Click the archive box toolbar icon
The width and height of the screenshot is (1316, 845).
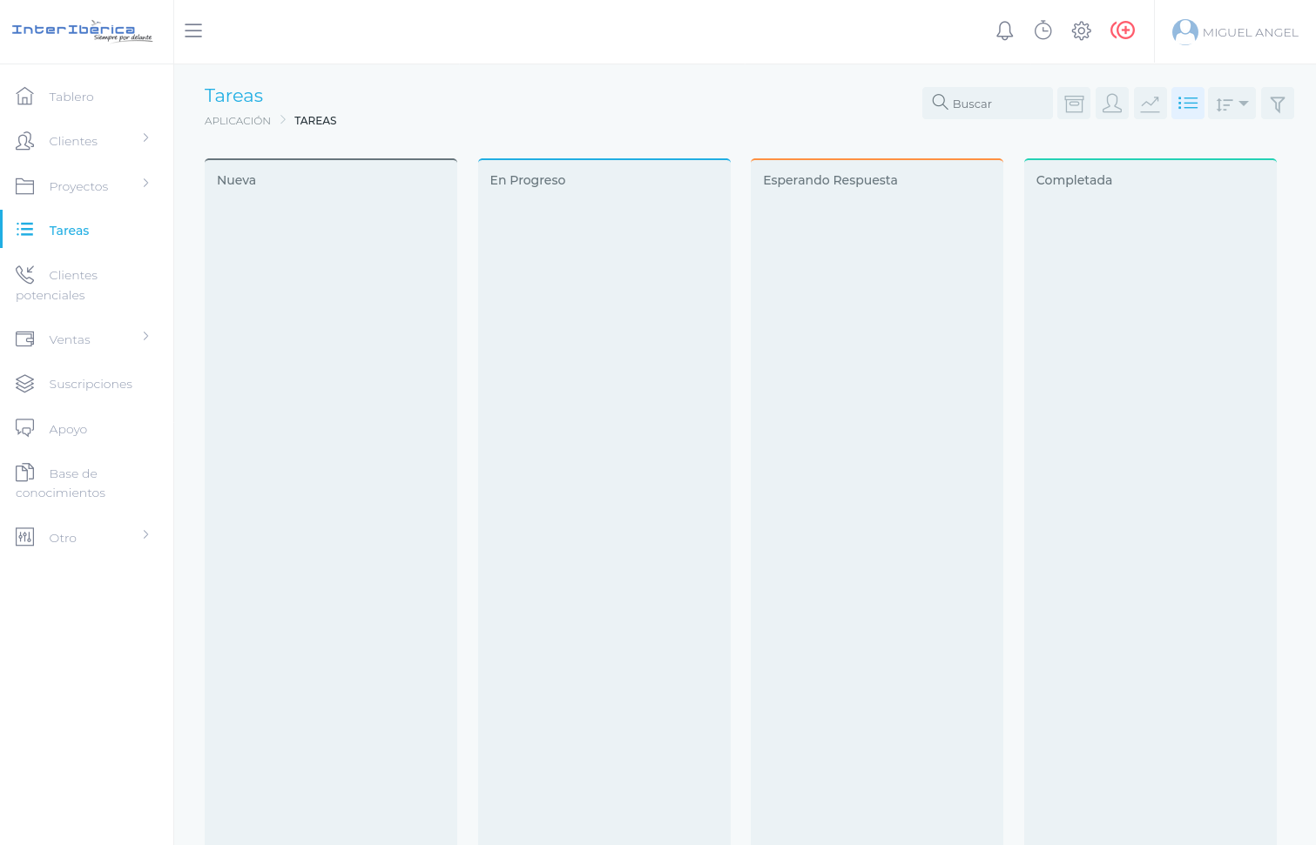point(1074,104)
